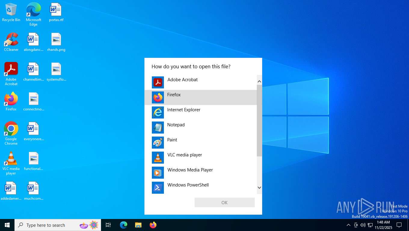
Task: Click the network tray icon
Action: pyautogui.click(x=370, y=225)
